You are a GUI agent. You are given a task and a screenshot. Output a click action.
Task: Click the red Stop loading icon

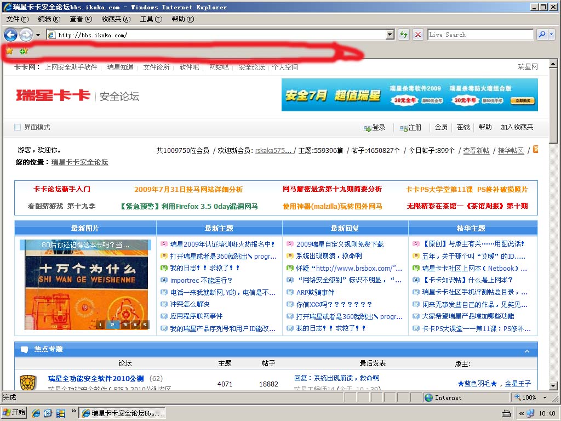pos(417,35)
